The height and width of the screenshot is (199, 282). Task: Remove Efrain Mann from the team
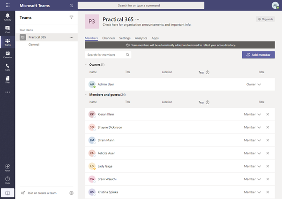tap(267, 140)
